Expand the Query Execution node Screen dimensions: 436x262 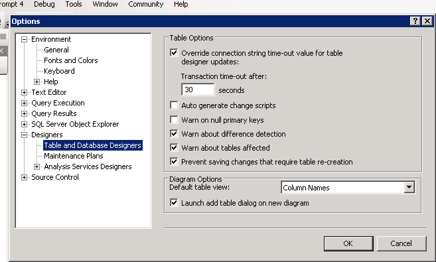coord(24,103)
